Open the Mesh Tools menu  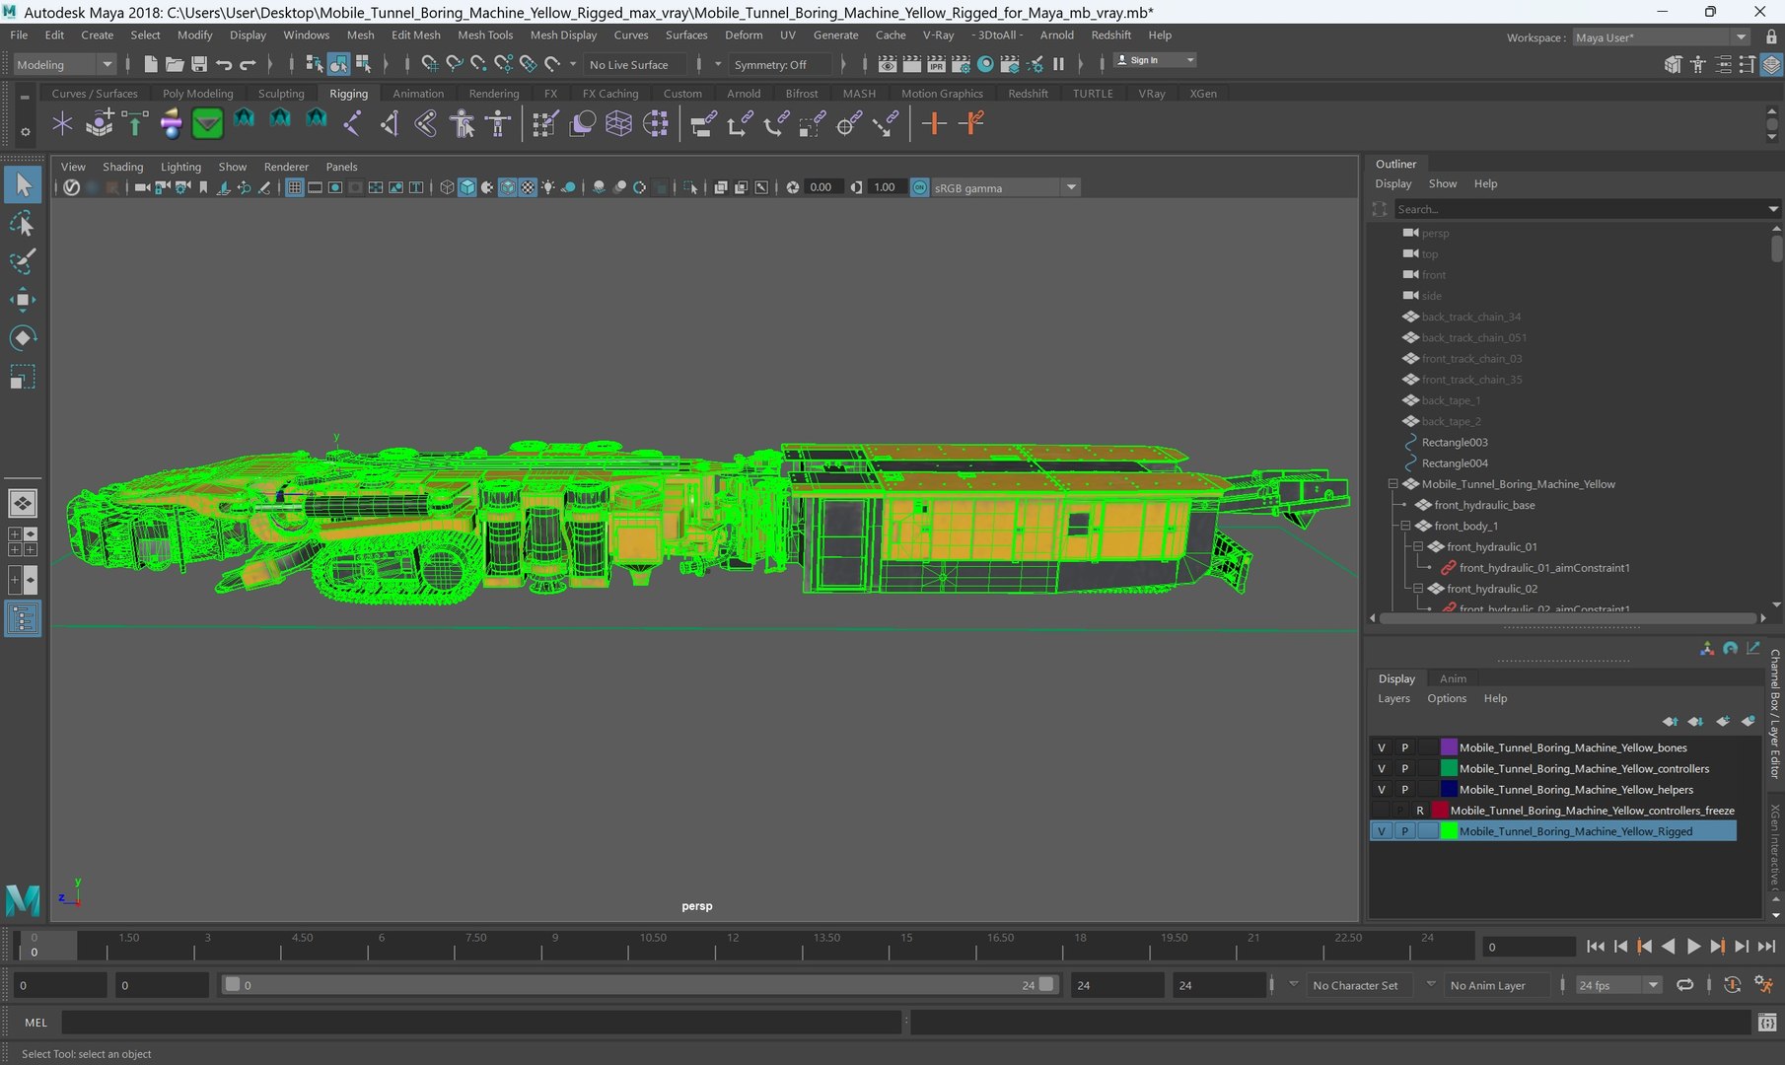point(485,35)
